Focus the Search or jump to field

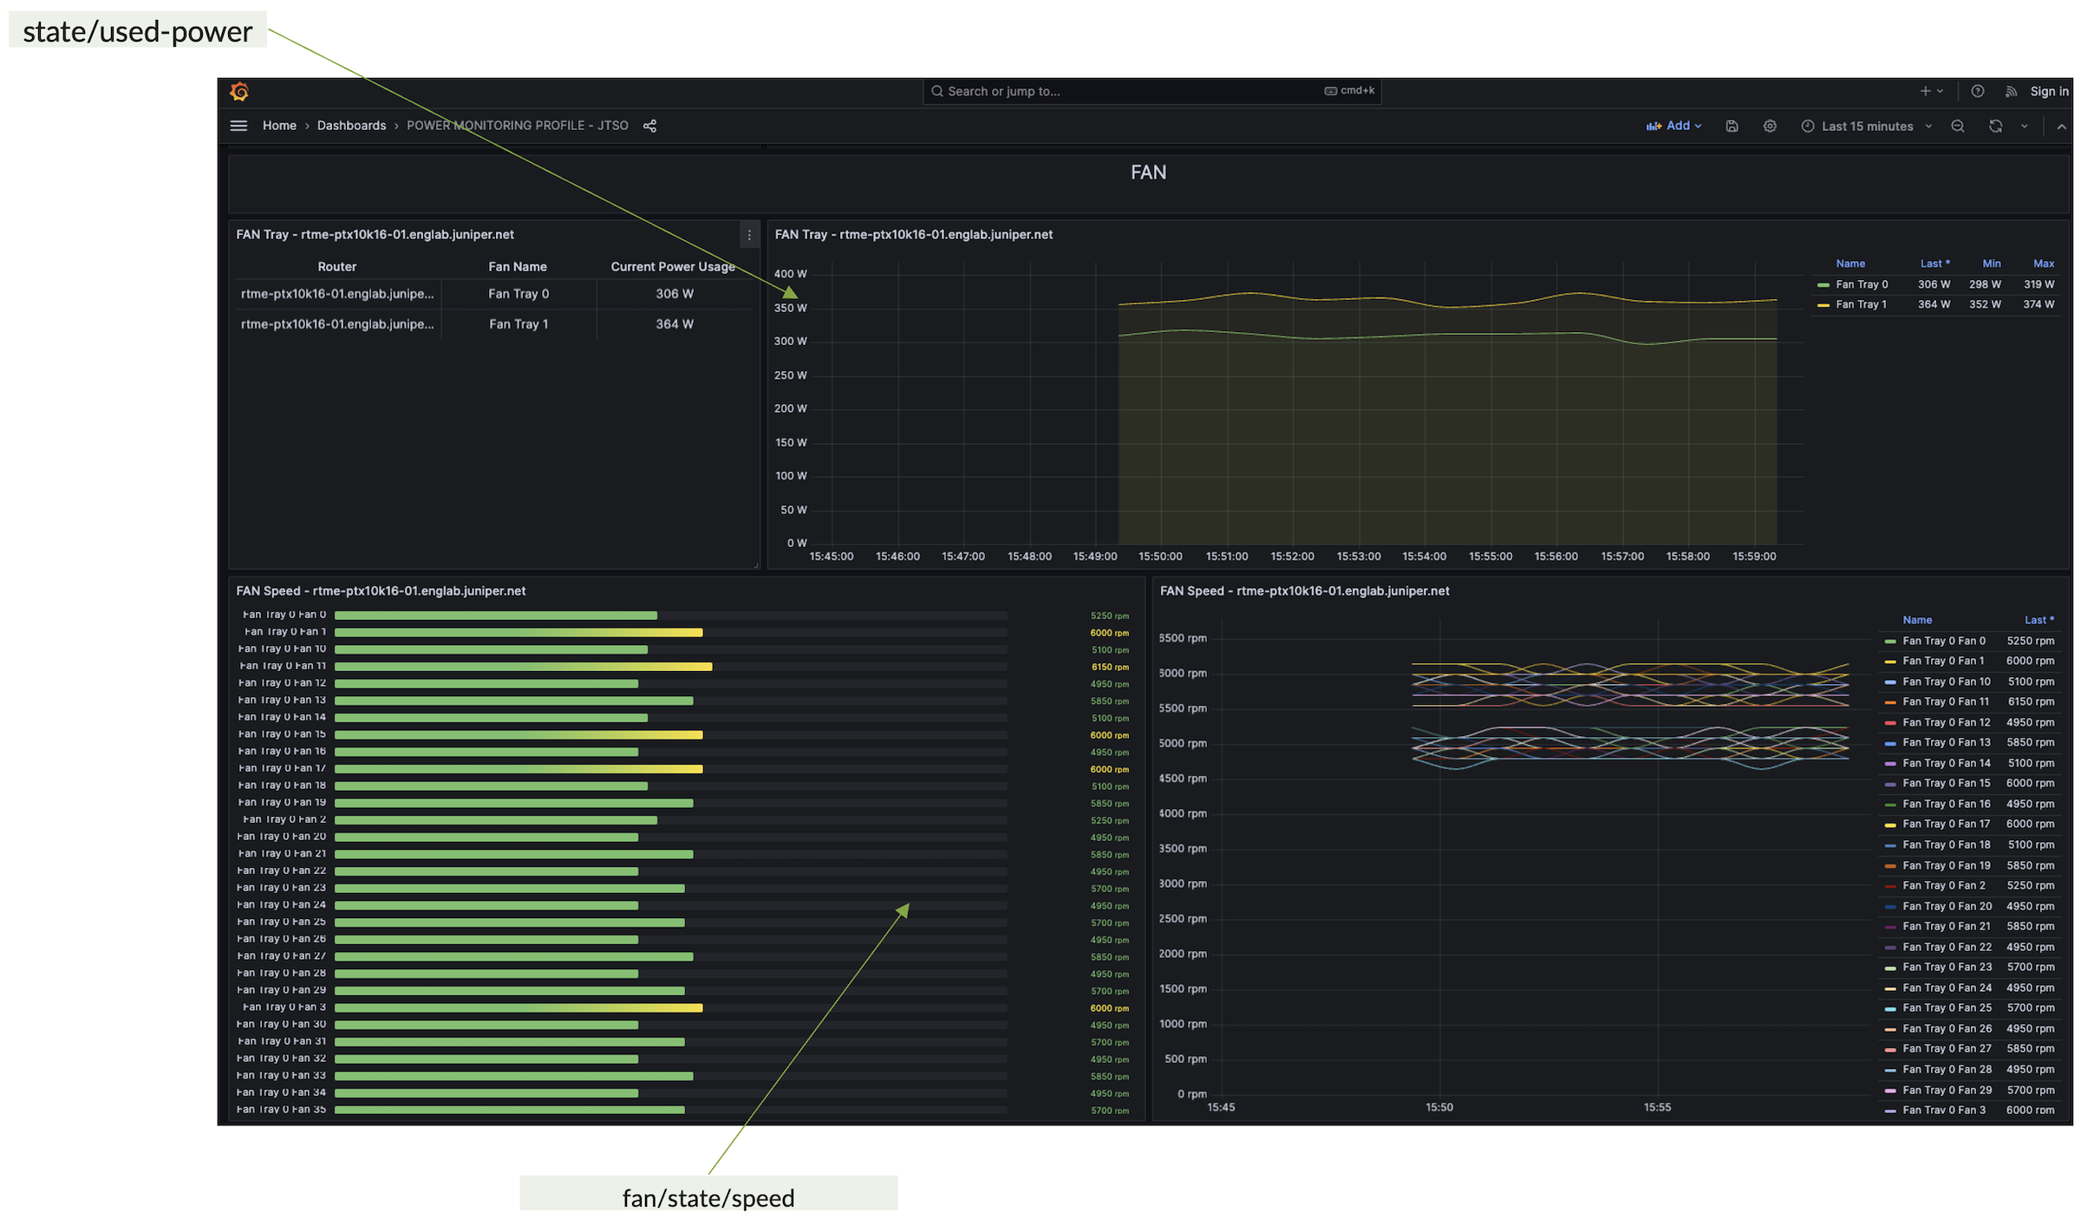(1151, 91)
